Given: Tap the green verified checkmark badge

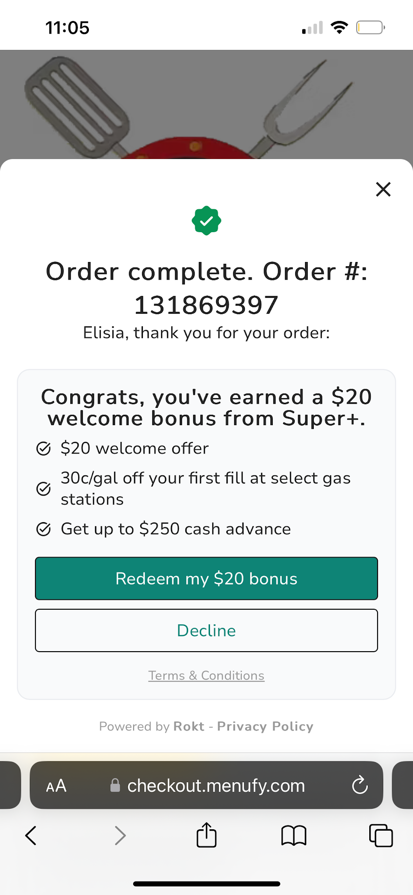Looking at the screenshot, I should tap(206, 220).
